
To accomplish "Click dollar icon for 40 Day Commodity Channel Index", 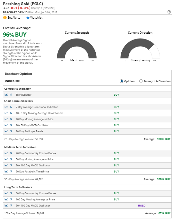I will coord(11,153).
